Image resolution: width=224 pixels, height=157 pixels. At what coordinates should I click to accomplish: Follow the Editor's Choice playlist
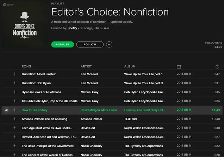pos(90,45)
